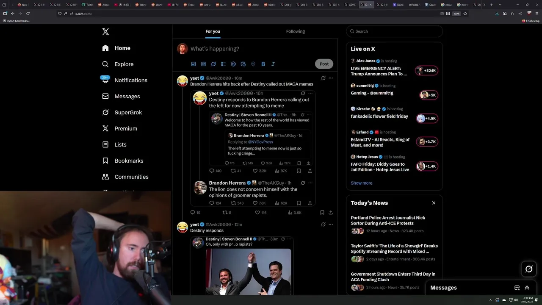The height and width of the screenshot is (305, 542).
Task: Apply italic formatting in composer
Action: 273,64
